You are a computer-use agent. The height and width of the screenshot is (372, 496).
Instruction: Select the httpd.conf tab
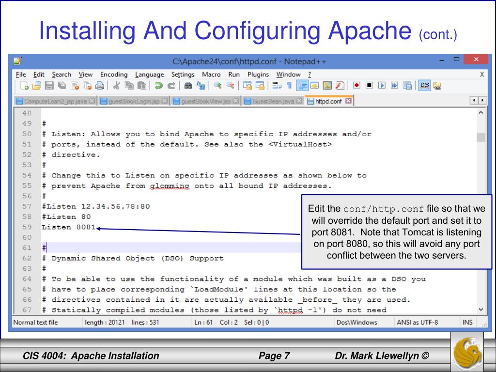tap(329, 101)
